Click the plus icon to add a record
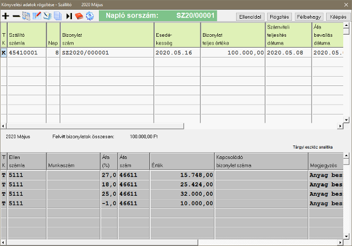This screenshot has width=352, height=246. click(6, 16)
